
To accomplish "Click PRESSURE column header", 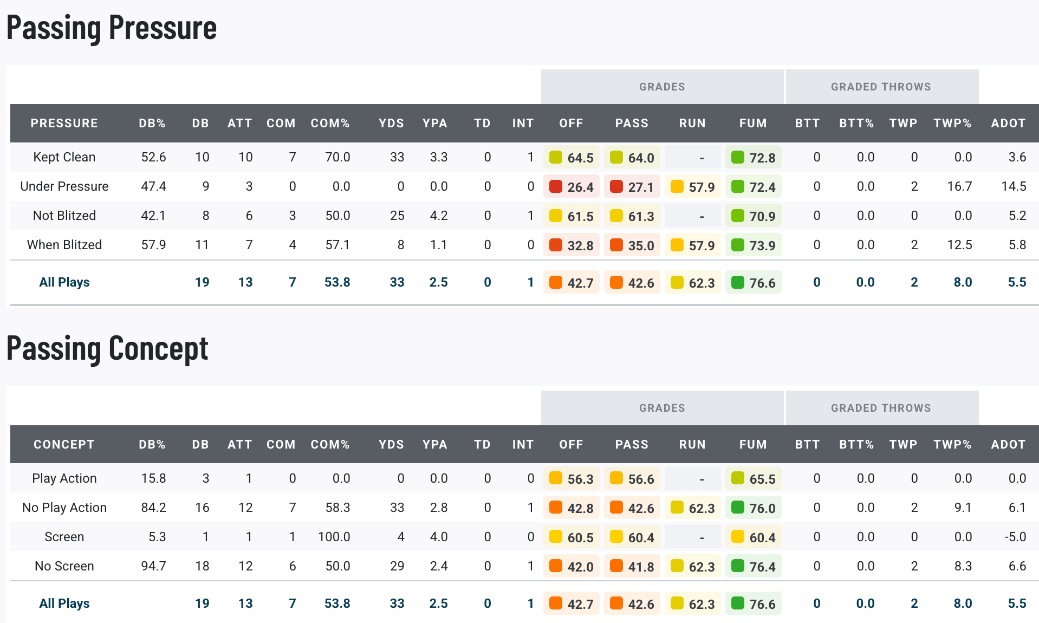I will click(64, 123).
